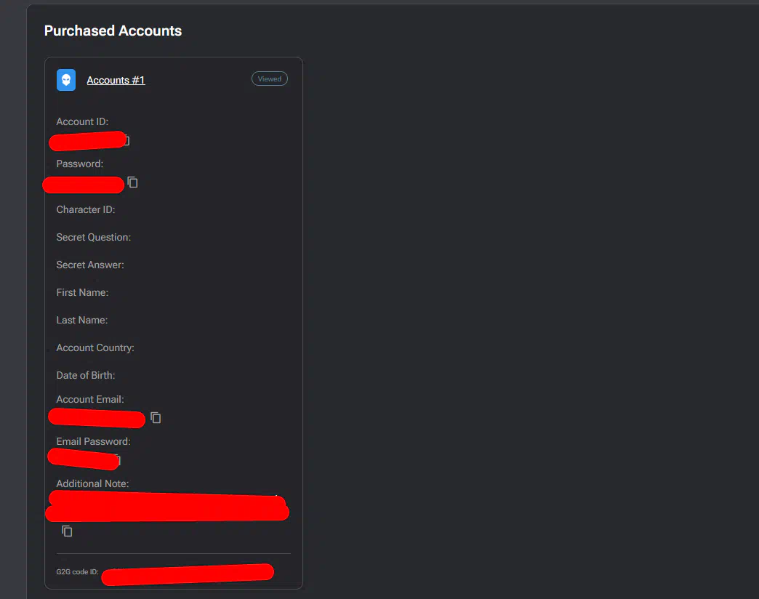Image resolution: width=759 pixels, height=599 pixels.
Task: Copy the Account Email value
Action: point(156,417)
